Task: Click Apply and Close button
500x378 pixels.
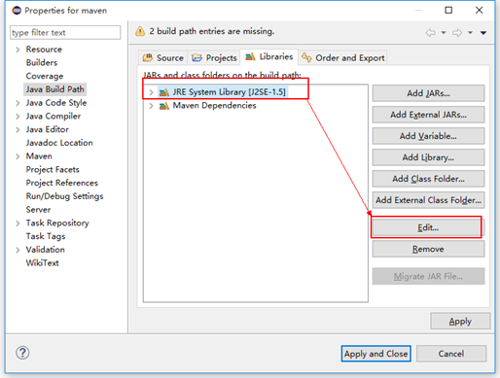Action: click(x=376, y=354)
